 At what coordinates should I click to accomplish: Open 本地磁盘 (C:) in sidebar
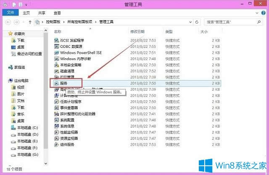pyautogui.click(x=24, y=128)
